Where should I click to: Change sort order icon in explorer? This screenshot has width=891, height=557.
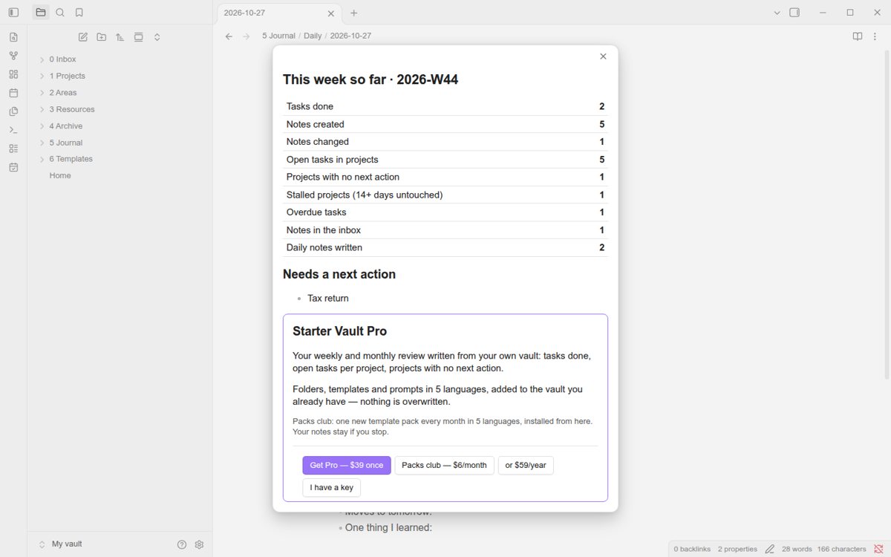(x=120, y=37)
